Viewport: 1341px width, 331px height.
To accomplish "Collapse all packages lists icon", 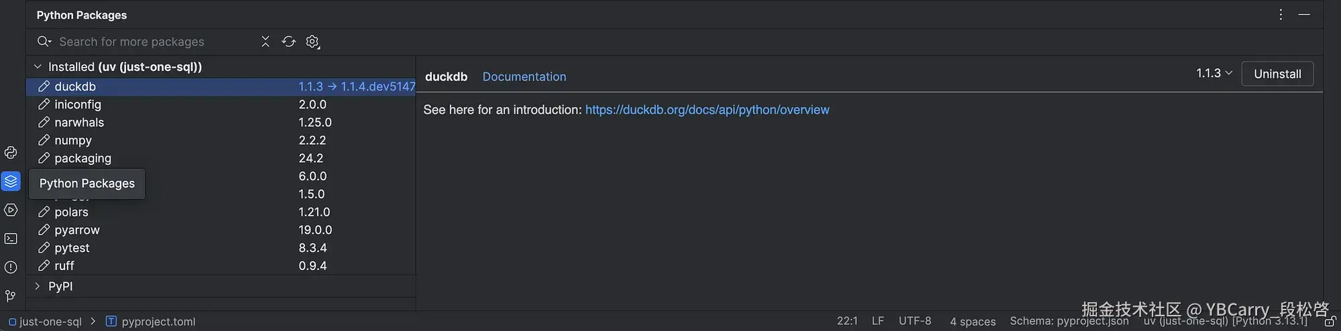I will 266,42.
